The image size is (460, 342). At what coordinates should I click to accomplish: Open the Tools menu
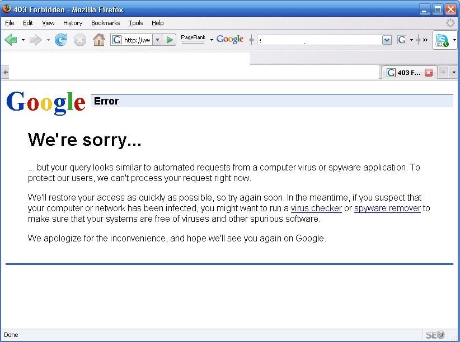[136, 23]
